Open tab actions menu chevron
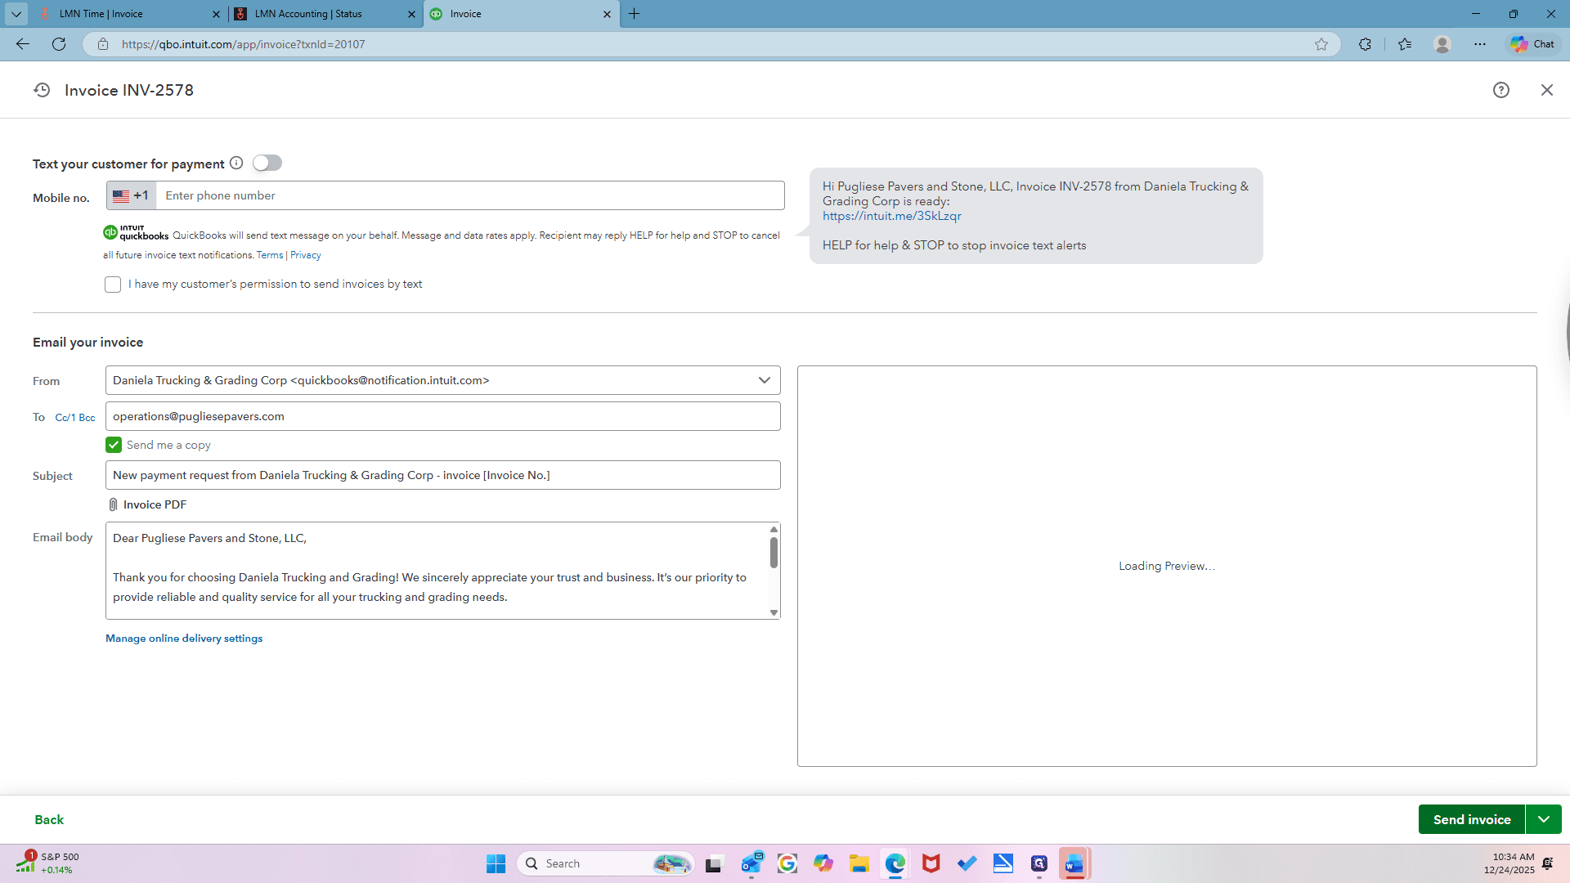1570x883 pixels. (x=16, y=14)
